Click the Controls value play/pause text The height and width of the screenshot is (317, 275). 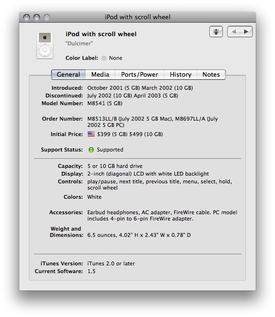tap(160, 185)
